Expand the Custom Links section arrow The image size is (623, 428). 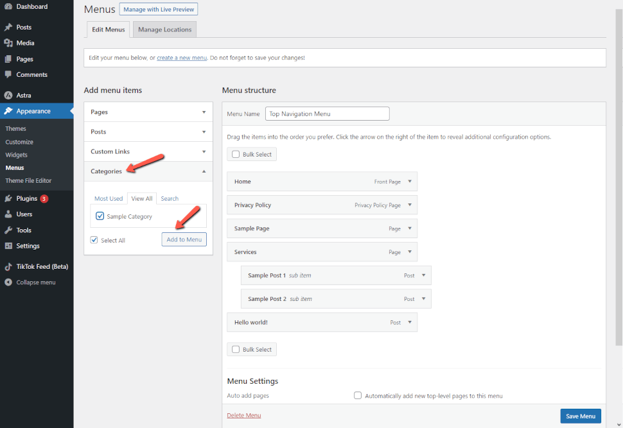(x=204, y=151)
